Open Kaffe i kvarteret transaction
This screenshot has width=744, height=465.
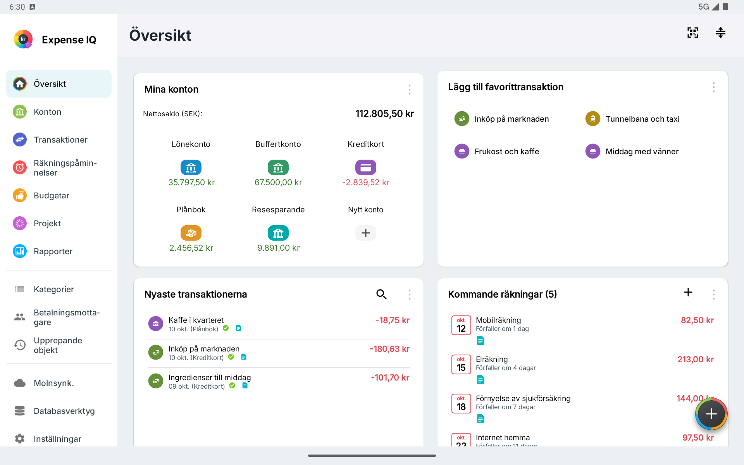(279, 324)
